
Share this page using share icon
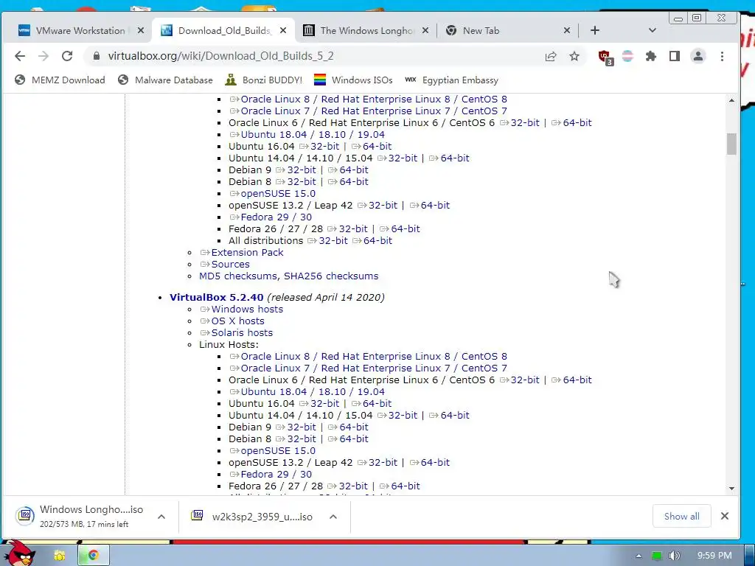[551, 56]
